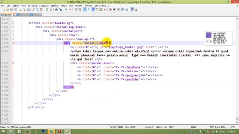
Task: Collapse the footer-widget fold on line 2125
Action: pyautogui.click(x=13, y=43)
